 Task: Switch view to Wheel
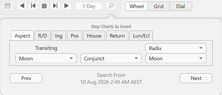(x=137, y=6)
